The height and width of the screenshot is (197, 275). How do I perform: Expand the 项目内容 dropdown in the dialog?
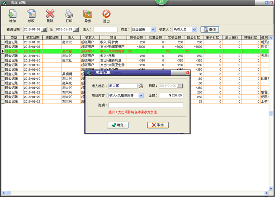(x=141, y=96)
